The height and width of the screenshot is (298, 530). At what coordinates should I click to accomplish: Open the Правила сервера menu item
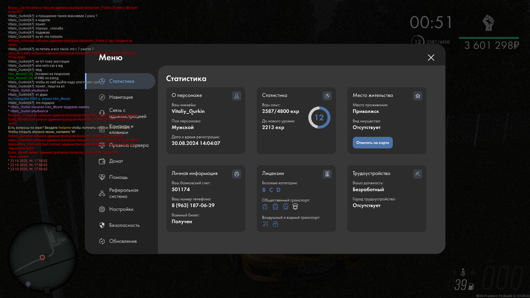tap(120, 145)
